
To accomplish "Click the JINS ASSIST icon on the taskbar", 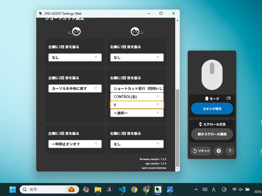I will pyautogui.click(x=158, y=189).
